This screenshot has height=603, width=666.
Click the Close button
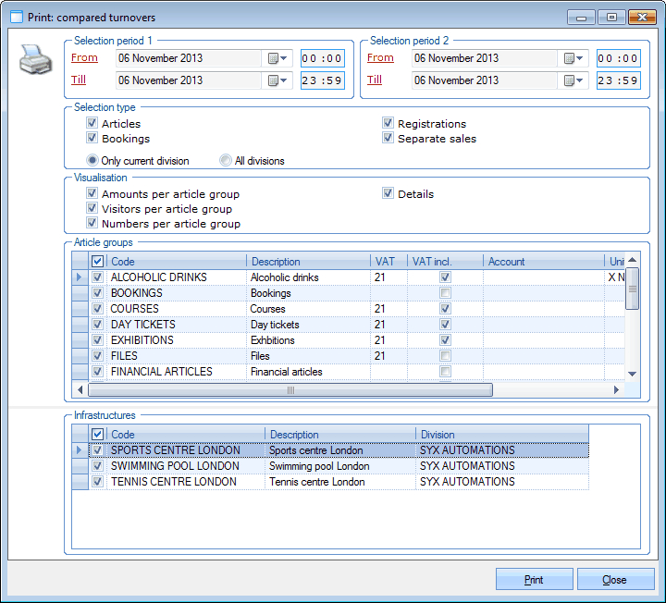tap(615, 580)
